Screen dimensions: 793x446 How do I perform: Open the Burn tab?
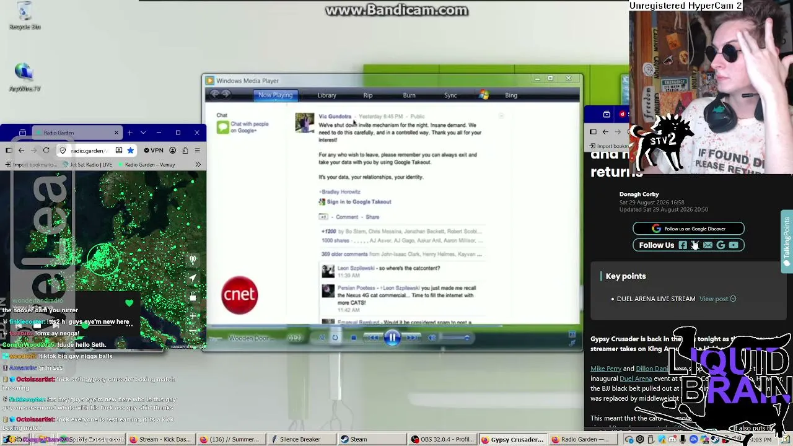pyautogui.click(x=409, y=95)
